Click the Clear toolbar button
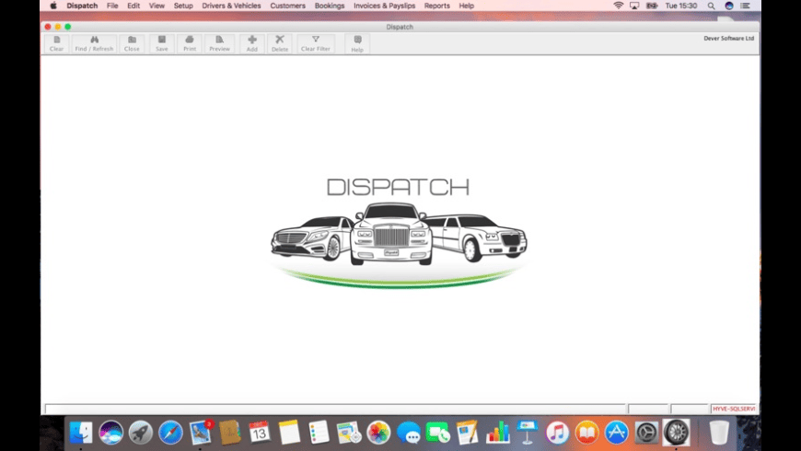 point(57,43)
